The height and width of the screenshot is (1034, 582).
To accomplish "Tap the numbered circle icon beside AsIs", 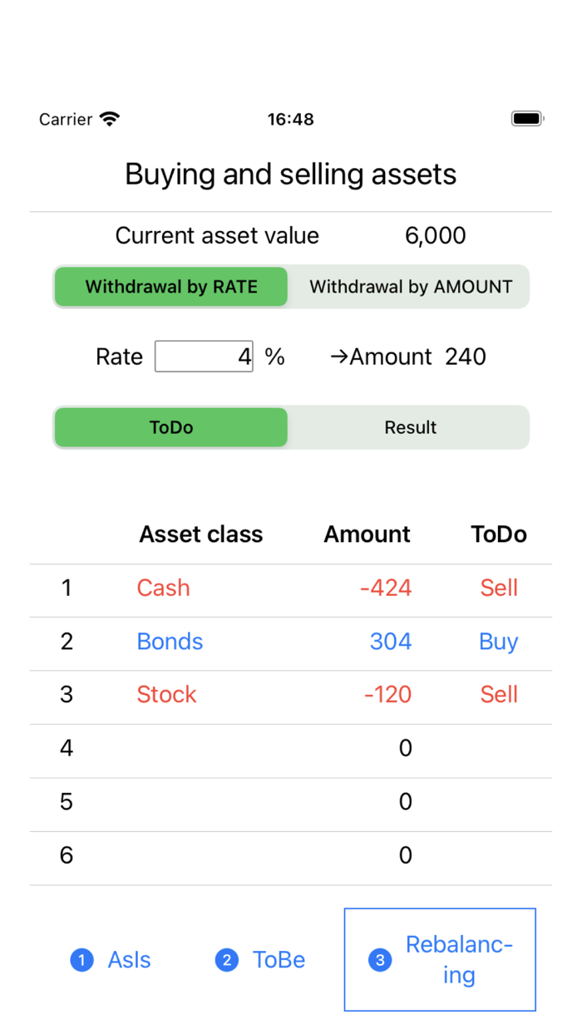I will [x=81, y=960].
